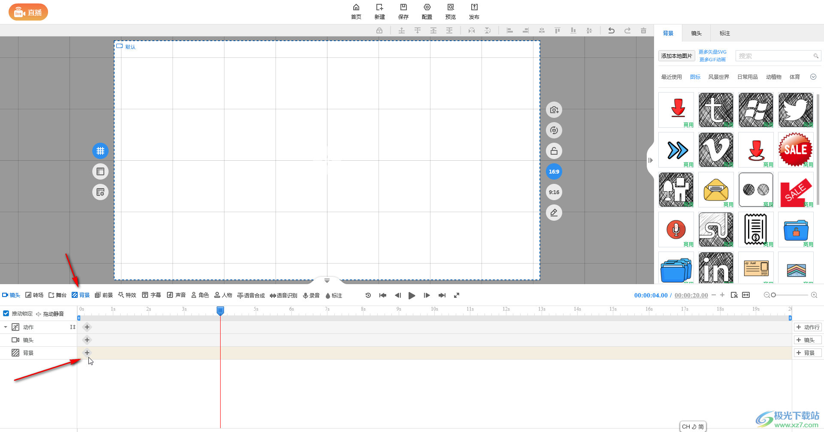Select the 最近使用 category

(671, 77)
